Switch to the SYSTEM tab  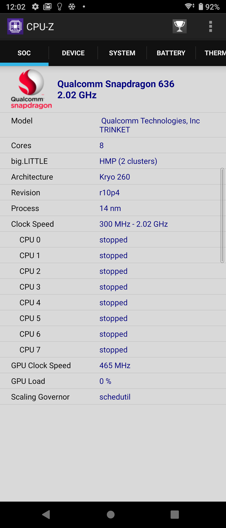tap(122, 53)
